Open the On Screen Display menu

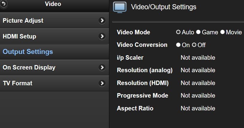[x=29, y=67]
